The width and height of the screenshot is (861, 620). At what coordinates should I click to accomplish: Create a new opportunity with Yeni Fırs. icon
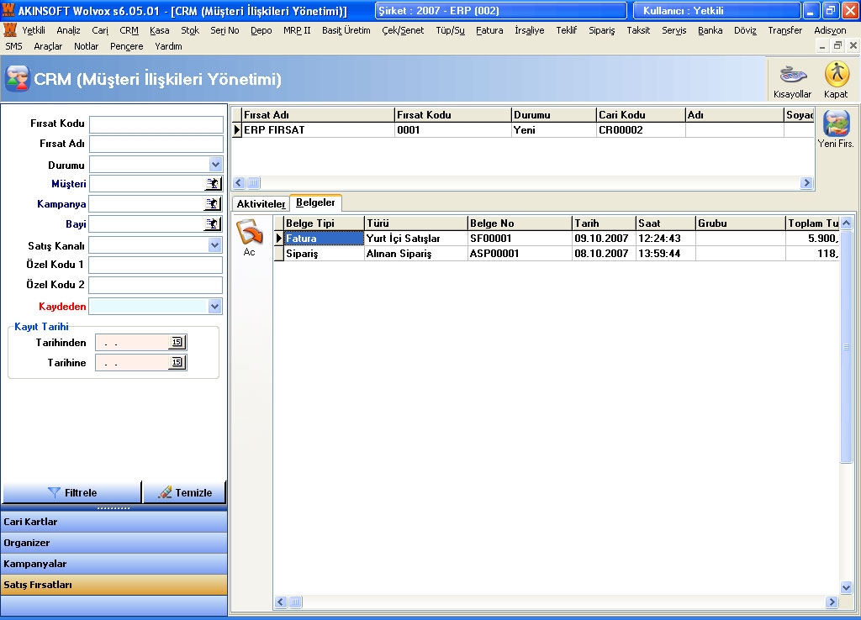836,129
